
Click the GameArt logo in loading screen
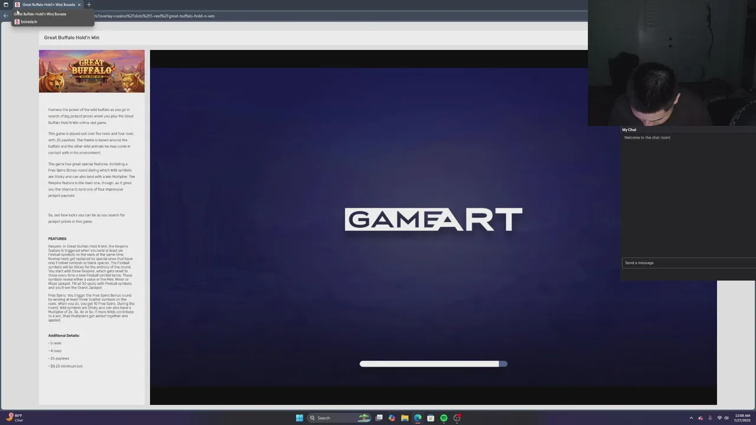coord(434,220)
